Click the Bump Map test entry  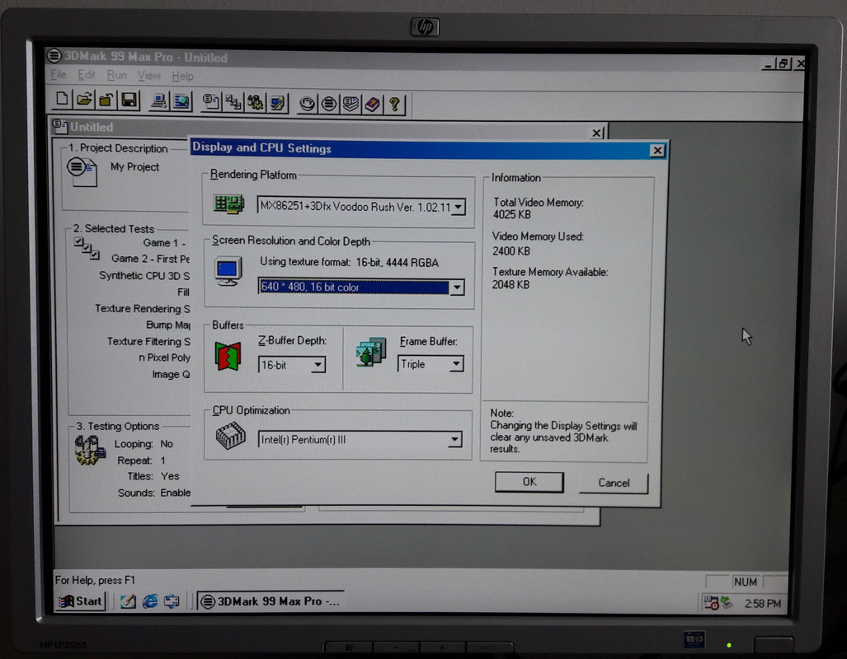click(x=168, y=325)
